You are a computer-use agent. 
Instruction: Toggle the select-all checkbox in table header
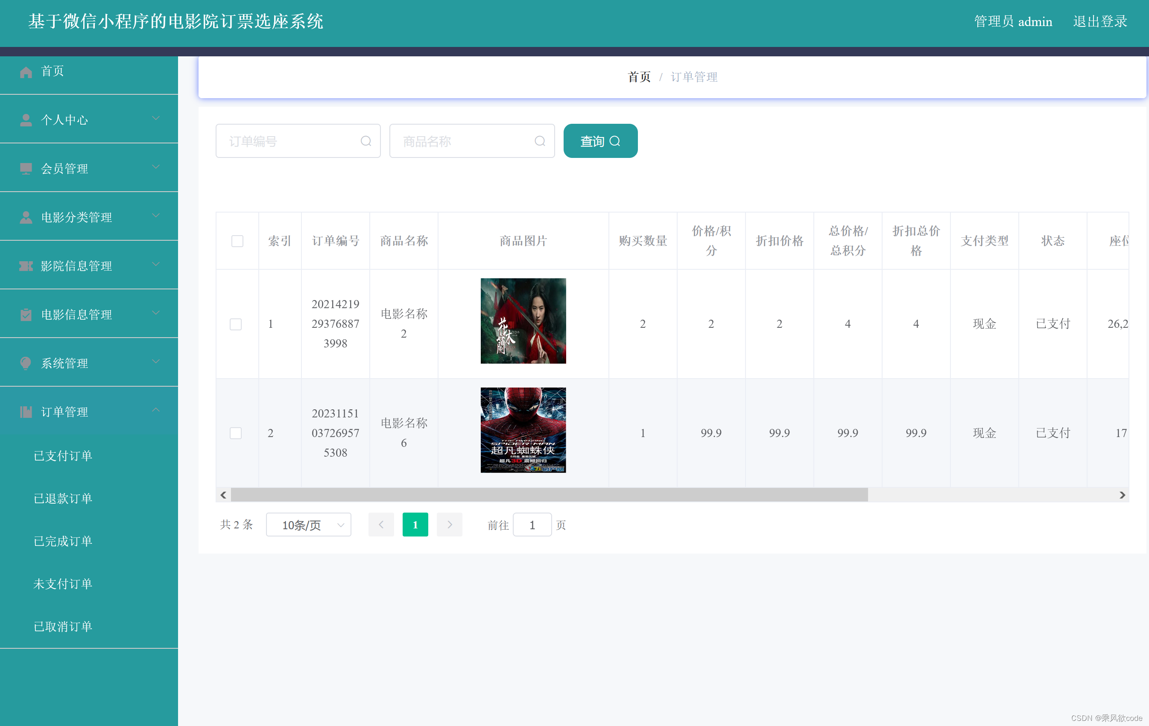(x=237, y=241)
